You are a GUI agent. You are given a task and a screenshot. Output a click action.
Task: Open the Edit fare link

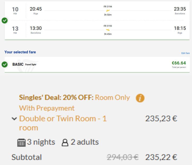(185, 53)
